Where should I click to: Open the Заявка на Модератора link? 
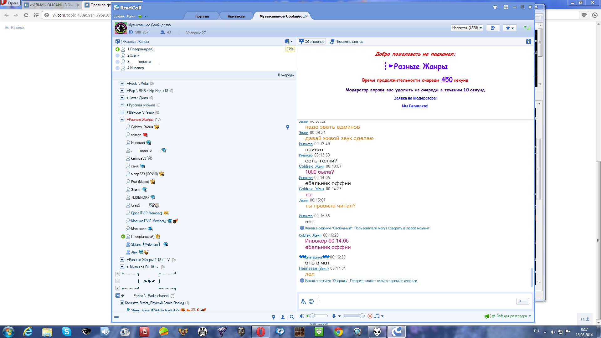pyautogui.click(x=415, y=98)
